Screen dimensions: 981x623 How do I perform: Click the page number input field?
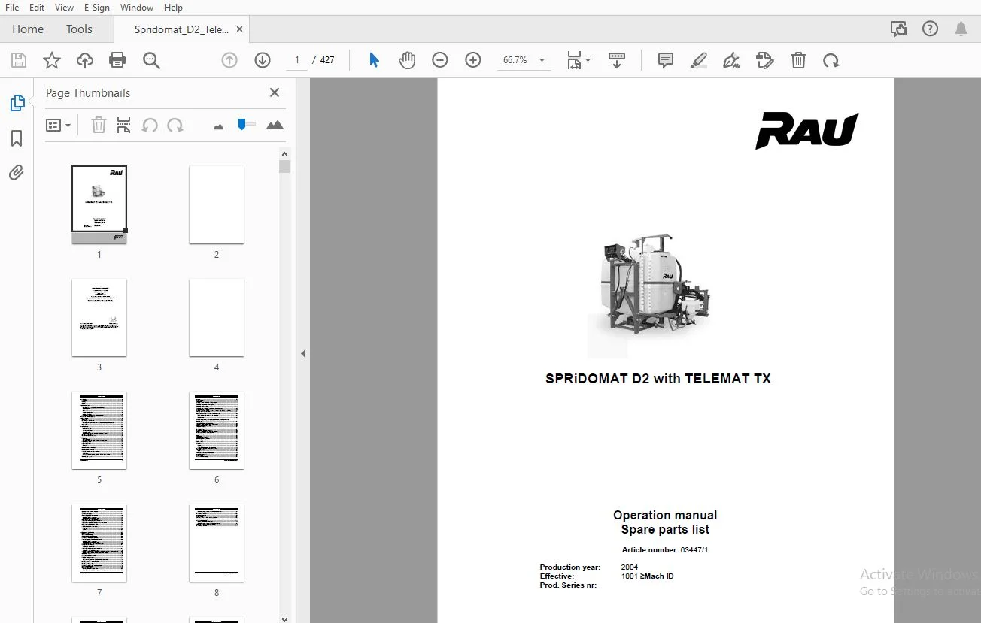coord(298,60)
